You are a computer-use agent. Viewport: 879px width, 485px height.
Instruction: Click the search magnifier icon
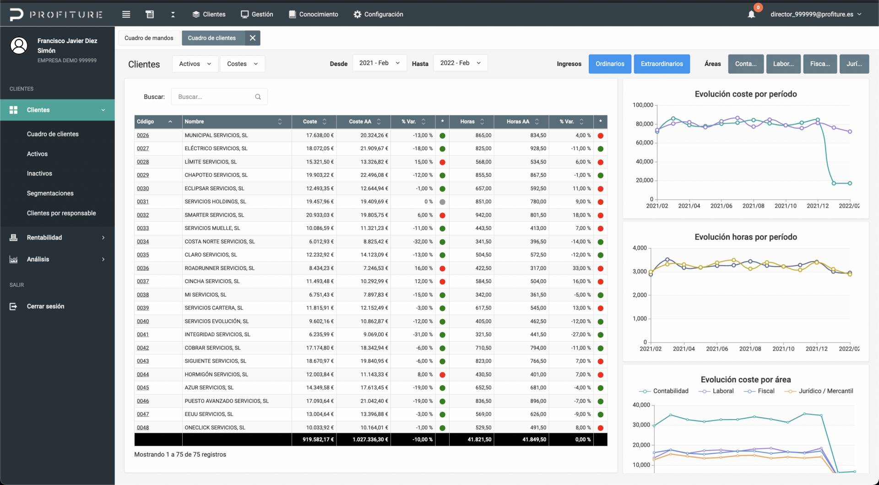(x=258, y=97)
